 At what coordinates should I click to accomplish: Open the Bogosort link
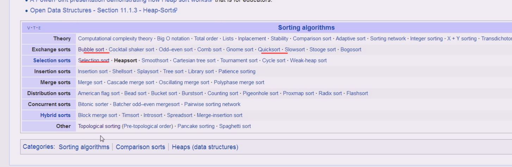351,49
